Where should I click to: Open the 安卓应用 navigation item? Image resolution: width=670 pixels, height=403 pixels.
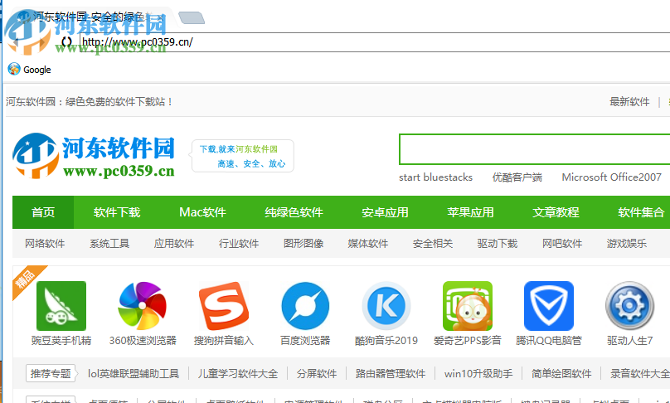click(x=385, y=212)
